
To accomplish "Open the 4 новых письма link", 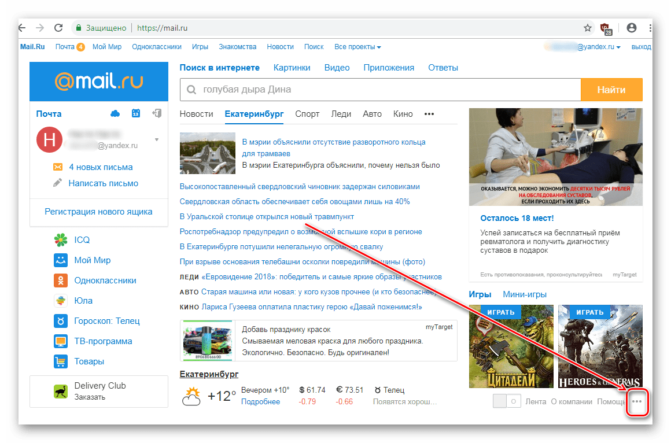I will [x=101, y=167].
